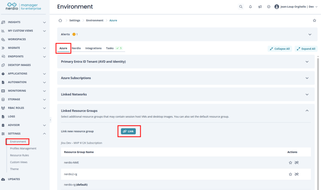Expand the Advisor menu chevron
321x190 pixels.
[x=45, y=125]
